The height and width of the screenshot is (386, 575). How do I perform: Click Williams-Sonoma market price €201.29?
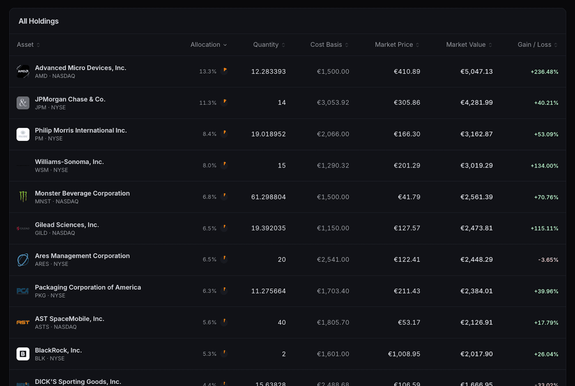[407, 166]
